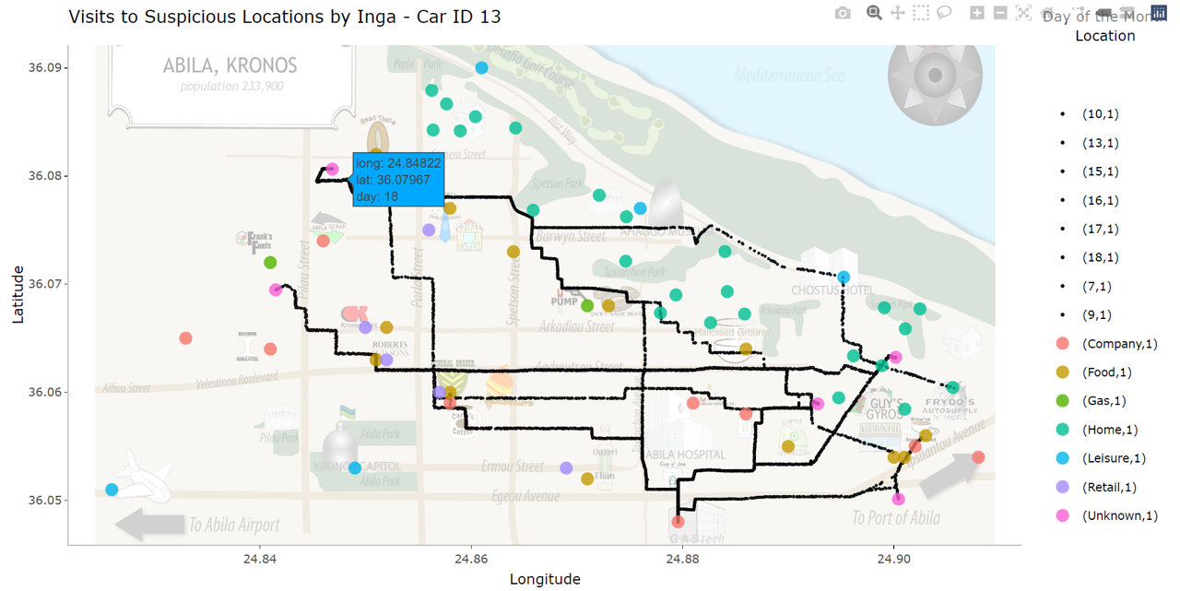Image resolution: width=1180 pixels, height=591 pixels.
Task: Hide the (Company,1) markers from the legend
Action: click(x=1120, y=343)
